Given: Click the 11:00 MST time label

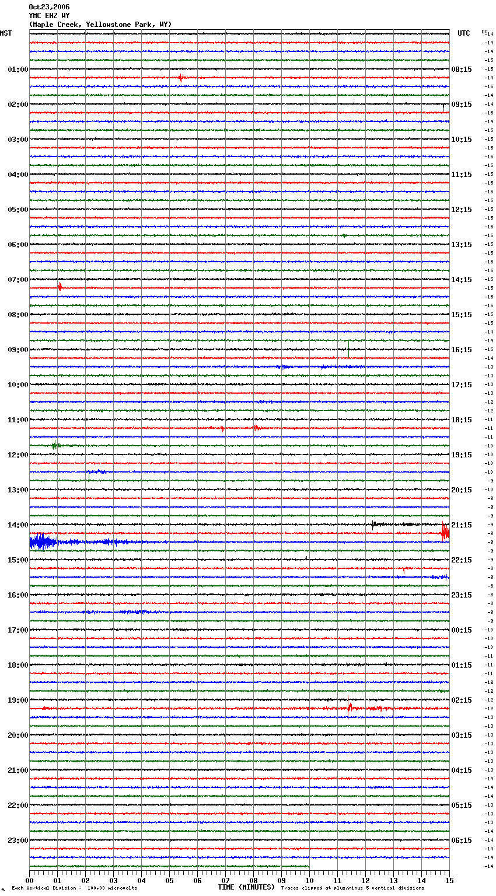Looking at the screenshot, I should coord(18,420).
